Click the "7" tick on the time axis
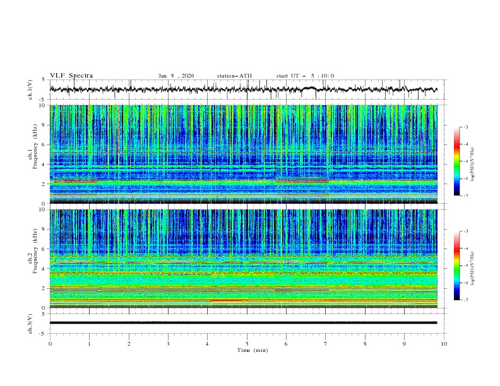This screenshot has width=500, height=386. [326, 344]
